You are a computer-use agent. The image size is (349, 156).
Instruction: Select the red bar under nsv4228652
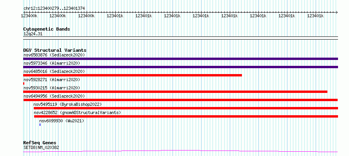tap(186, 116)
